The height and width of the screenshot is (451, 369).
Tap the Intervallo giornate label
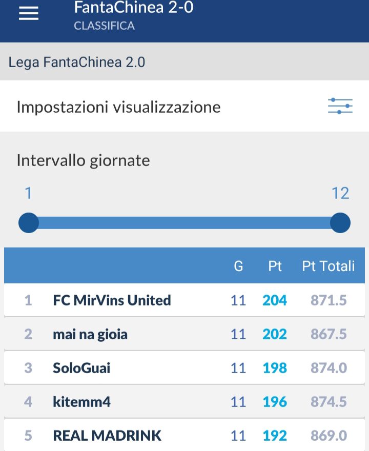pyautogui.click(x=83, y=160)
